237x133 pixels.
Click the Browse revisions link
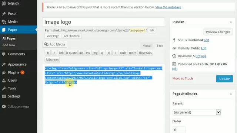click(x=201, y=56)
